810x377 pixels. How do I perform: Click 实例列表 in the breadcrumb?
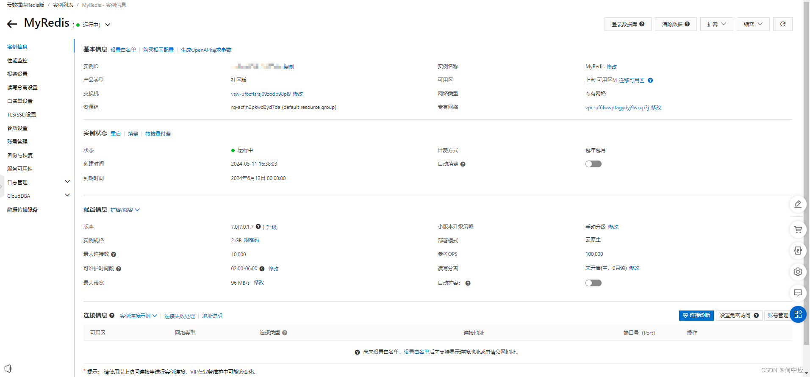coord(63,5)
